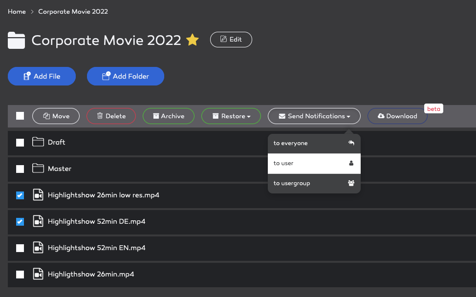Check Highligthshow 26min.mp4 checkbox
Image resolution: width=476 pixels, height=297 pixels.
click(x=20, y=275)
